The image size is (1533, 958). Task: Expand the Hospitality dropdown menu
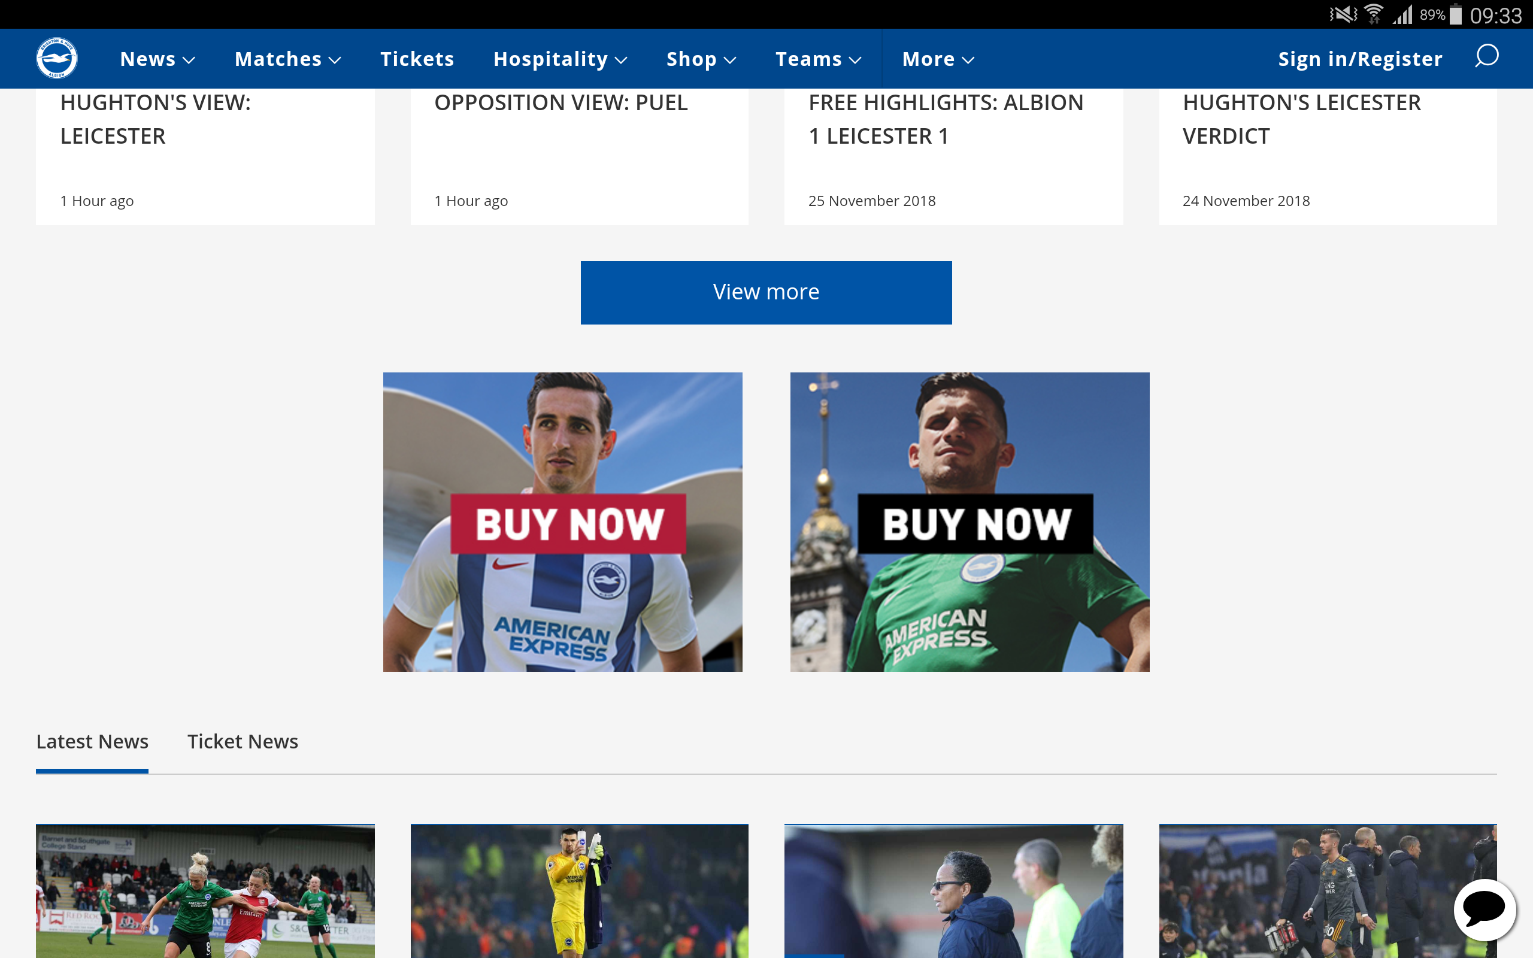click(x=561, y=59)
